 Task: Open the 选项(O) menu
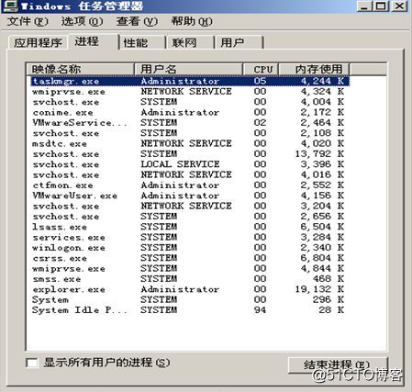click(x=82, y=21)
